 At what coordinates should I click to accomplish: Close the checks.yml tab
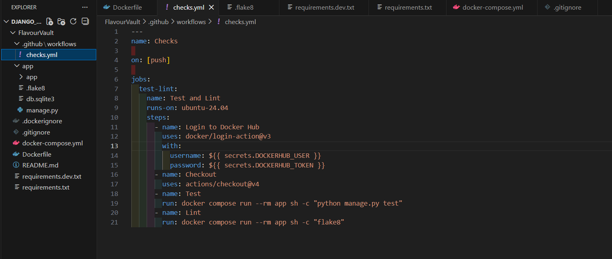[x=212, y=8]
